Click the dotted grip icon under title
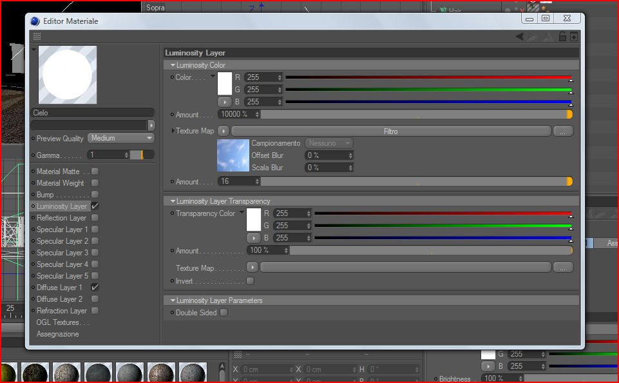Screen dimensions: 619x383 [37, 36]
